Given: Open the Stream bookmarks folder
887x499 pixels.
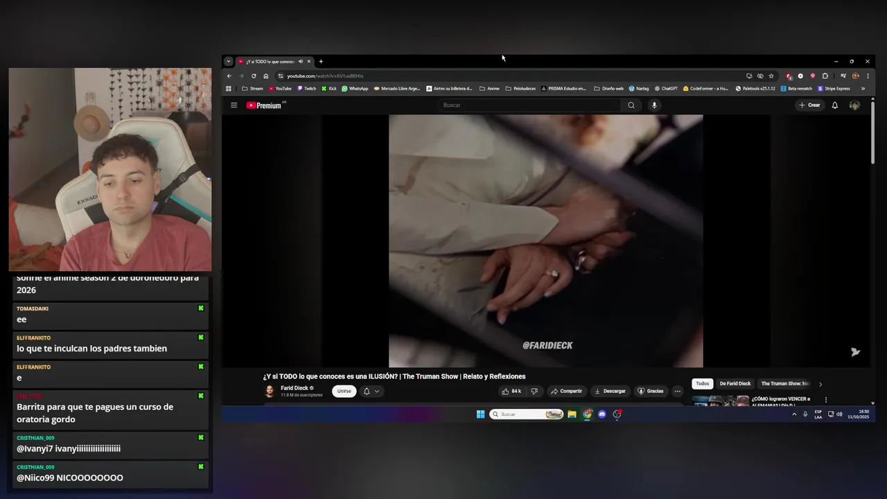Looking at the screenshot, I should click(252, 89).
